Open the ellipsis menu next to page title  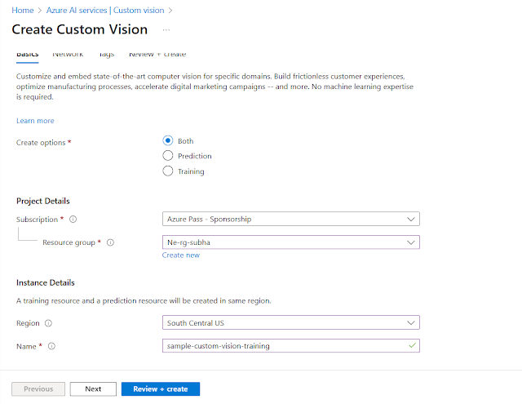pos(166,29)
